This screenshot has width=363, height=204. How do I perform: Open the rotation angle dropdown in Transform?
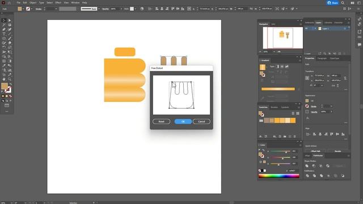point(322,86)
